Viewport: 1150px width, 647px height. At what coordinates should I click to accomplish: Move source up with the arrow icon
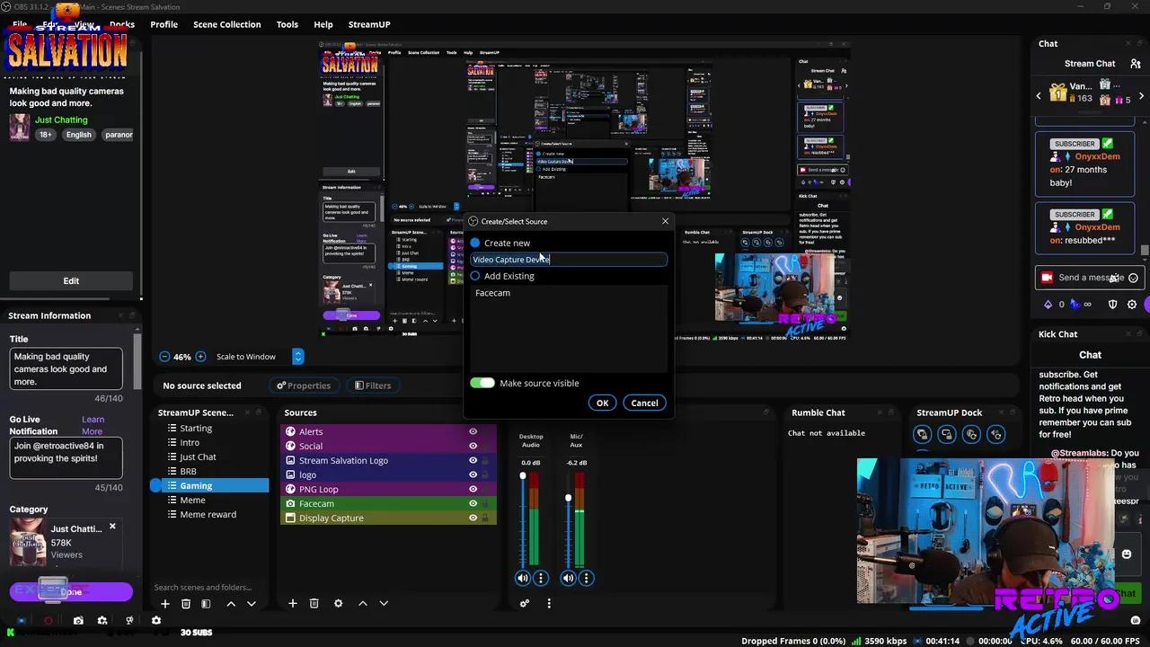tap(362, 603)
